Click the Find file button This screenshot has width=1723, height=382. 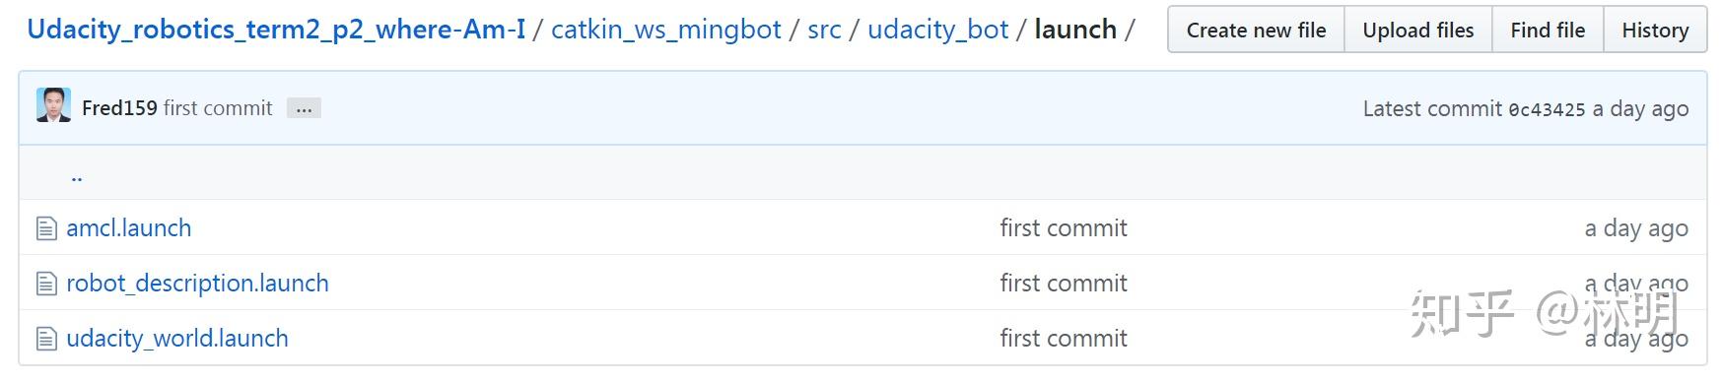1548,30
